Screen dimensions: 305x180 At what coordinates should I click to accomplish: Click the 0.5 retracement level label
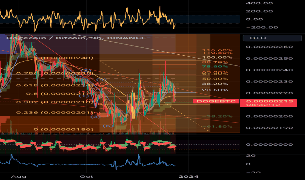pos(59,94)
